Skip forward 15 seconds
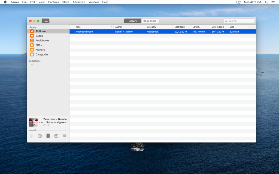The height and width of the screenshot is (174, 279). coord(56,136)
